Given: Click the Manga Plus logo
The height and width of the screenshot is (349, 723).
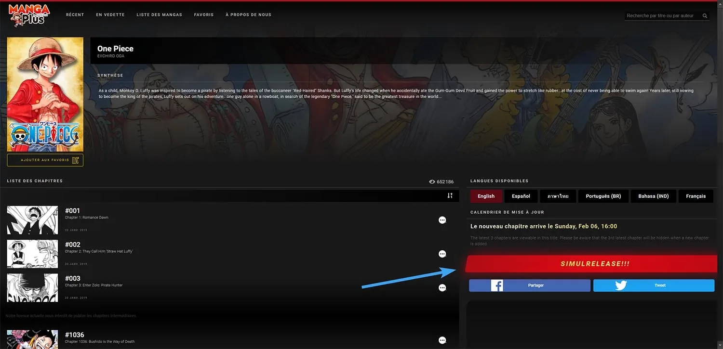Looking at the screenshot, I should (29, 15).
